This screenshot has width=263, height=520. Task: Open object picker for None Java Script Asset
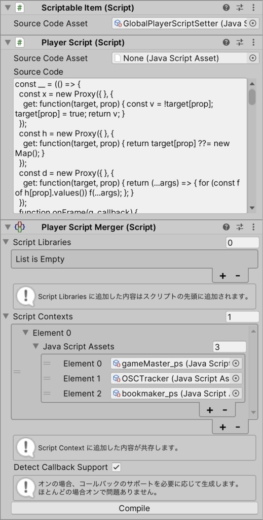click(x=253, y=58)
